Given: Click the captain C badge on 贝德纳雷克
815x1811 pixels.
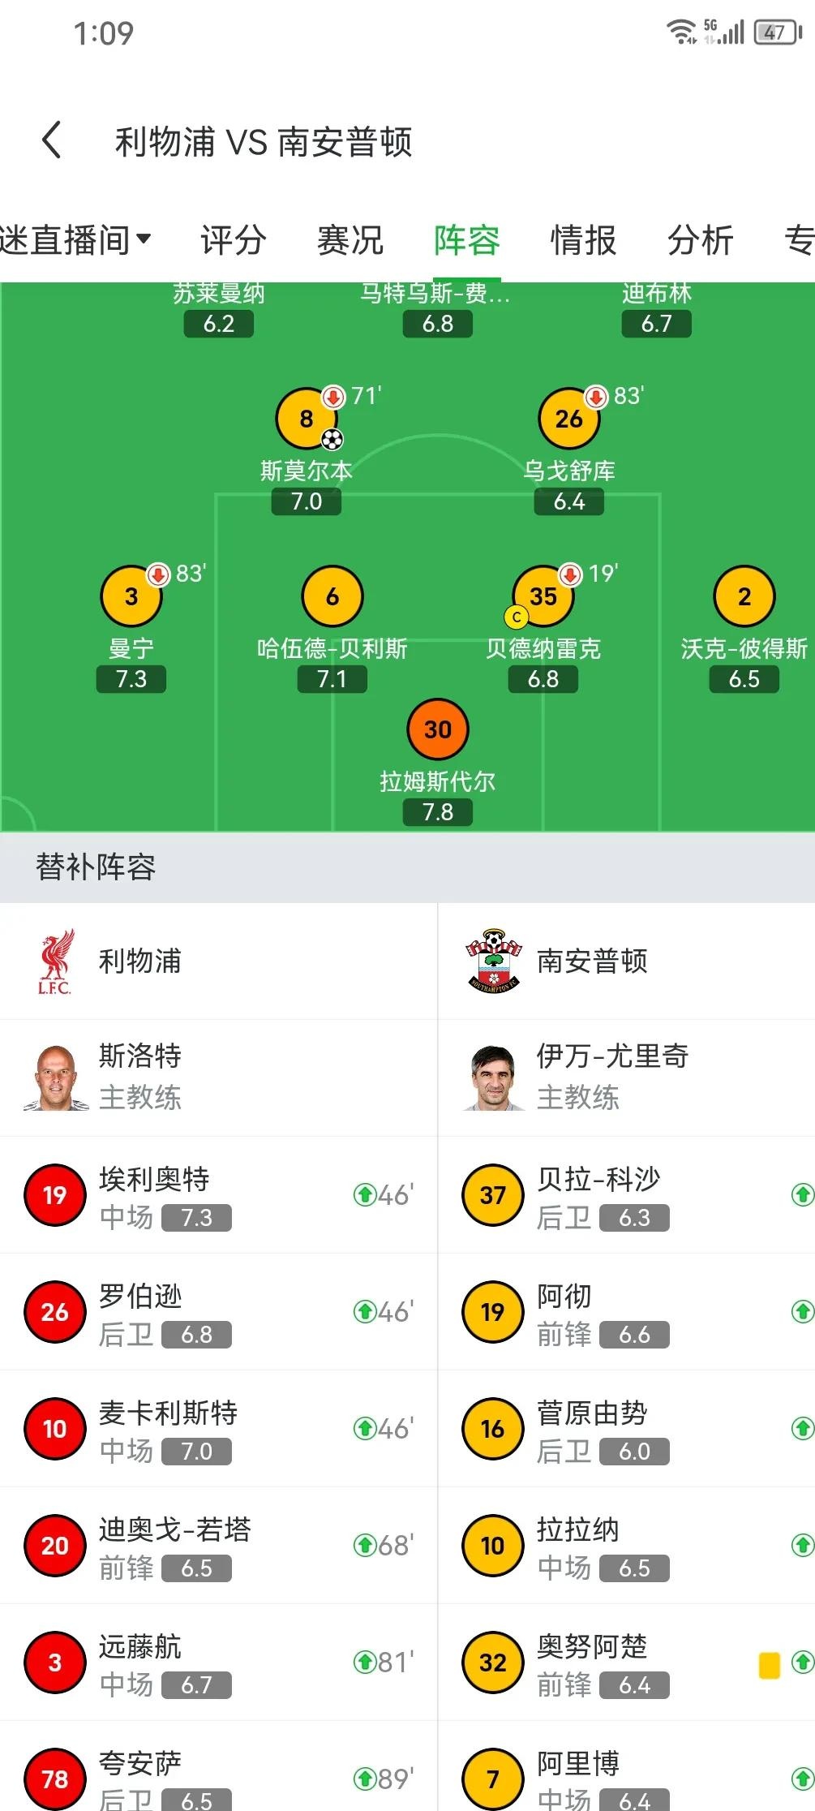Looking at the screenshot, I should tap(517, 617).
